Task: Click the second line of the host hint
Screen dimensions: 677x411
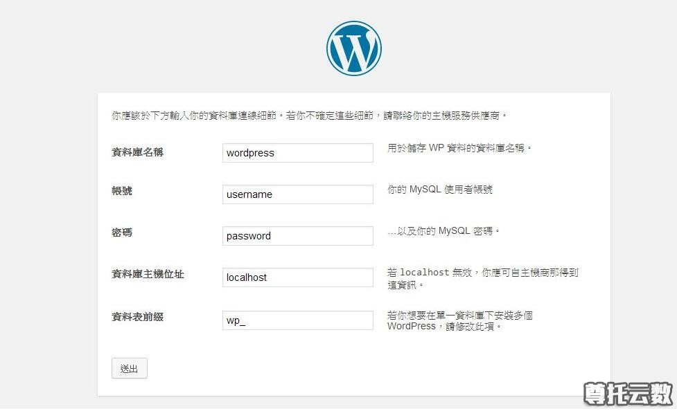Action: [405, 284]
